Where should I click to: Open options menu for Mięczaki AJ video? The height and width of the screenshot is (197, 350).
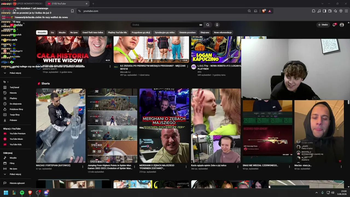coord(188,66)
